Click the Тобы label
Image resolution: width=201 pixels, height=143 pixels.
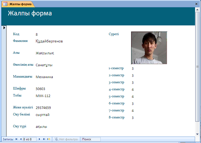[x=17, y=95]
